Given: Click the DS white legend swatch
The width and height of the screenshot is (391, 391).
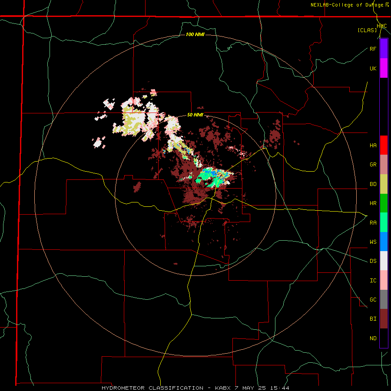Looking at the screenshot, I should (384, 261).
